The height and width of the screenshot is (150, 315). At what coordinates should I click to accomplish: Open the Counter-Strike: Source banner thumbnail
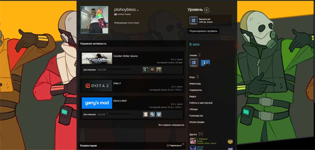97,58
